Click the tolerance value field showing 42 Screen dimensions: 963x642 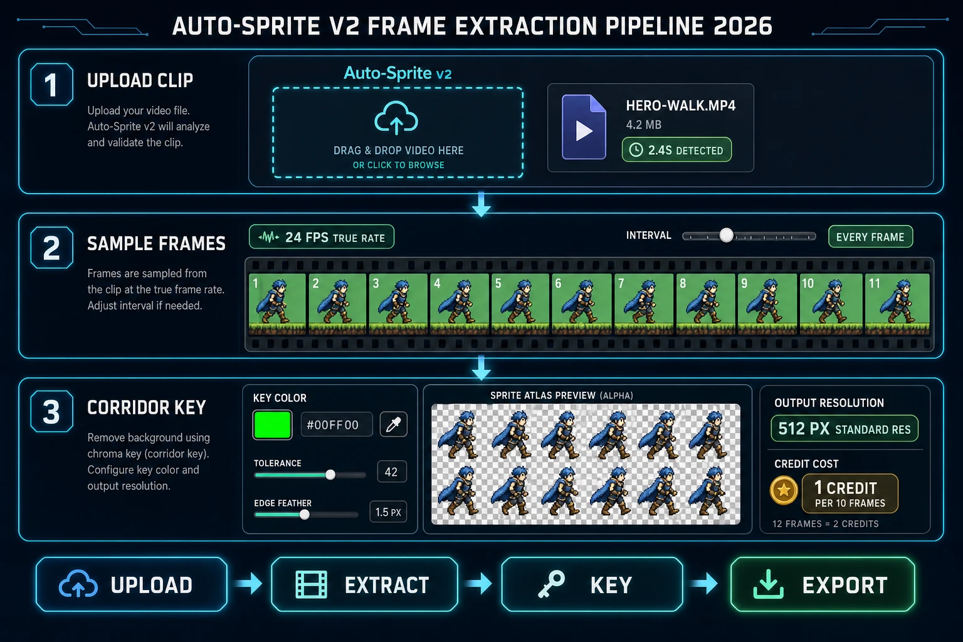point(392,471)
